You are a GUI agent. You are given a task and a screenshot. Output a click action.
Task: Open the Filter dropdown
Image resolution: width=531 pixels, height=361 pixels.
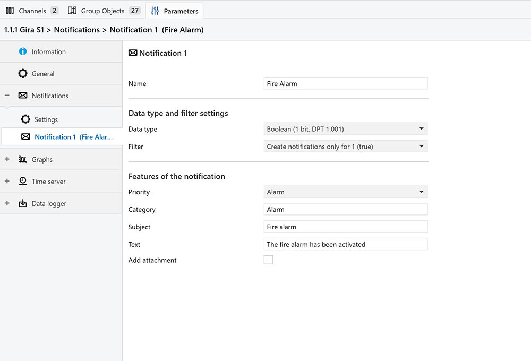click(x=345, y=147)
